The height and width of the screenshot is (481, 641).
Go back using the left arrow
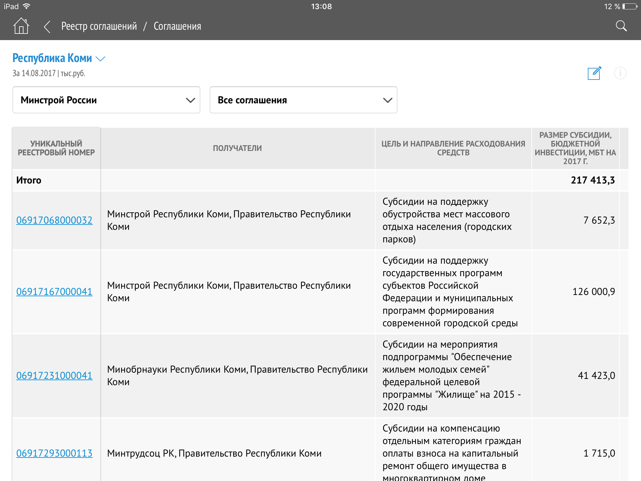coord(47,27)
